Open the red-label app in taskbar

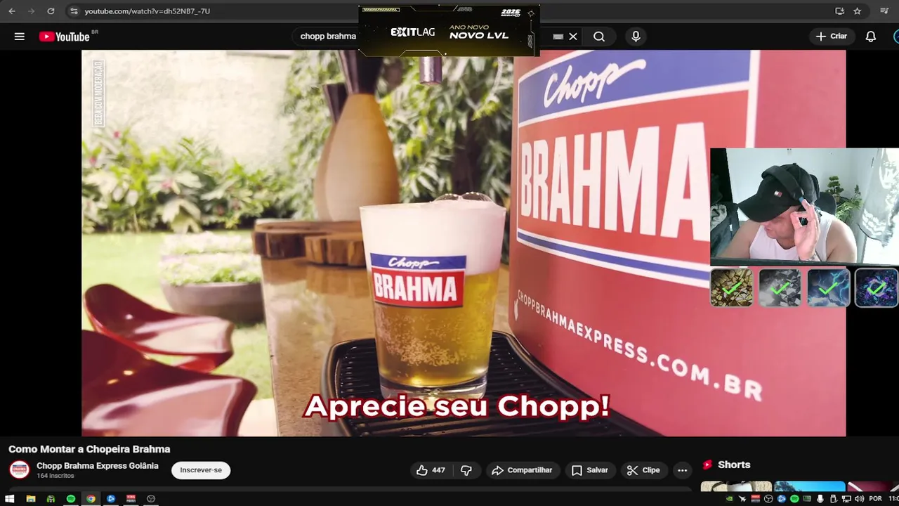click(131, 499)
